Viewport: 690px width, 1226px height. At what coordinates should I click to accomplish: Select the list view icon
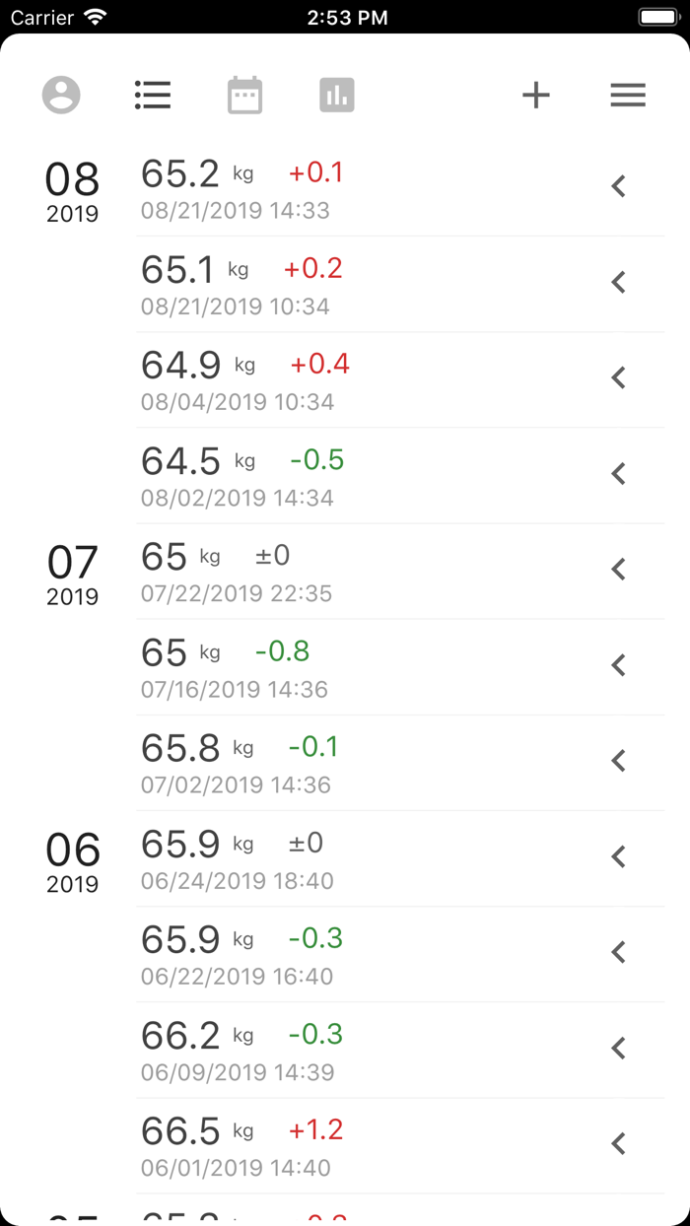[153, 95]
